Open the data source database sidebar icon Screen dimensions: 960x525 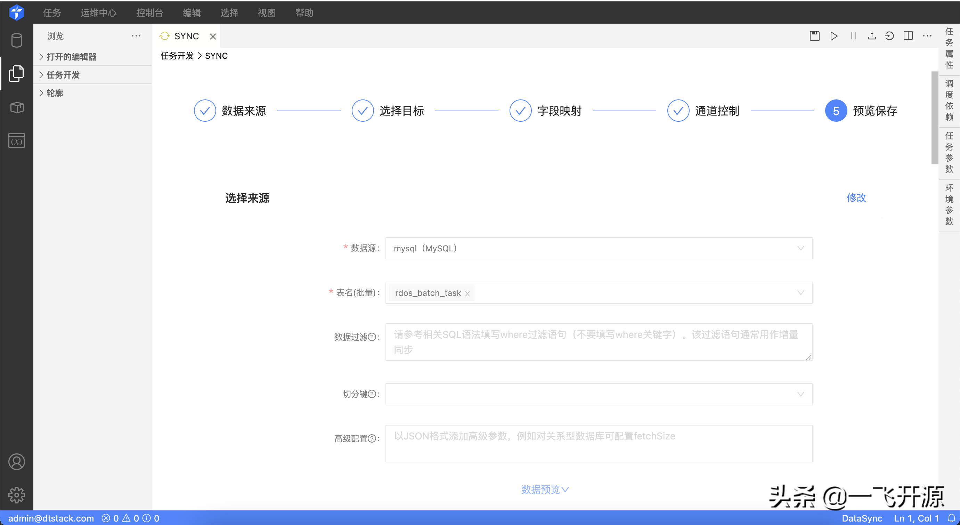[x=16, y=40]
